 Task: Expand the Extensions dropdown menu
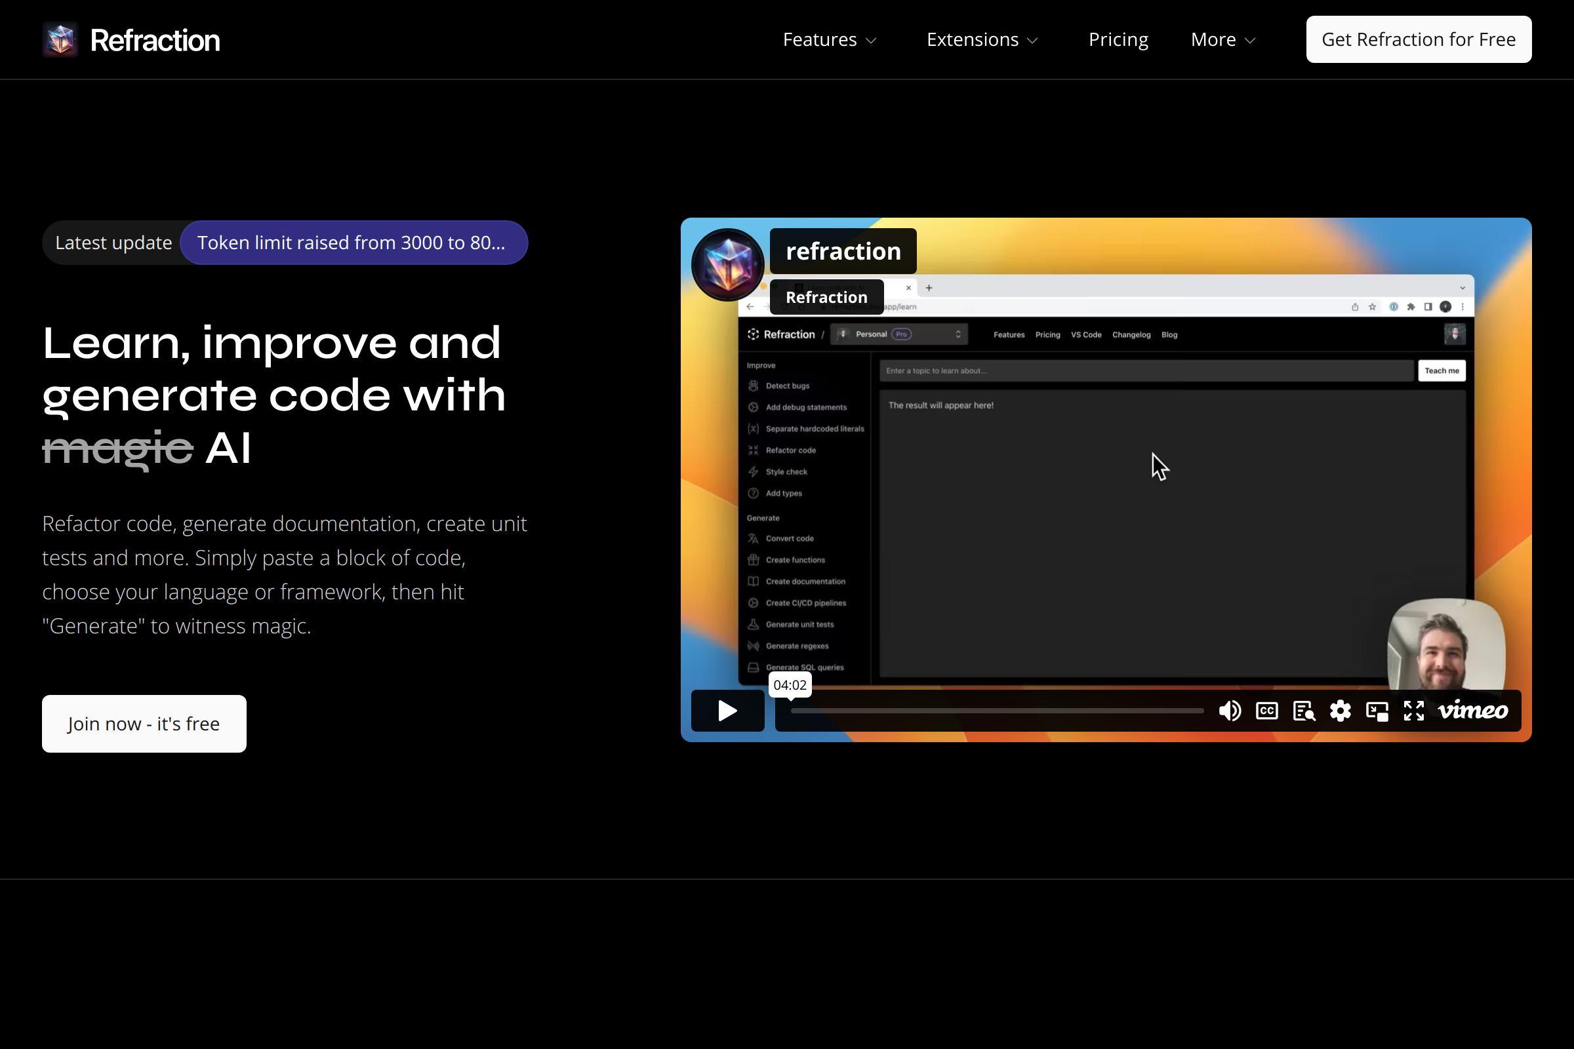[982, 40]
